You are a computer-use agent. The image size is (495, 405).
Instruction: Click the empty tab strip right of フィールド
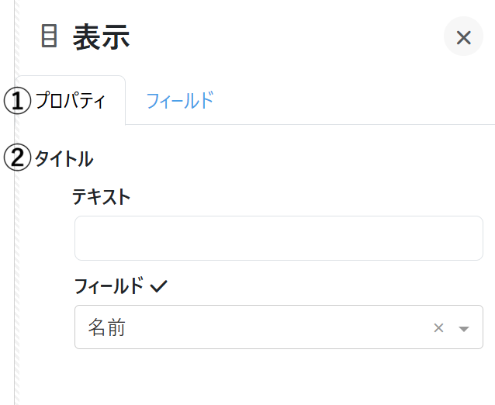[357, 101]
